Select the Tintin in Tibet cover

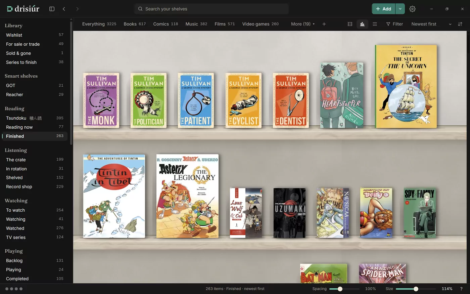coord(114,196)
